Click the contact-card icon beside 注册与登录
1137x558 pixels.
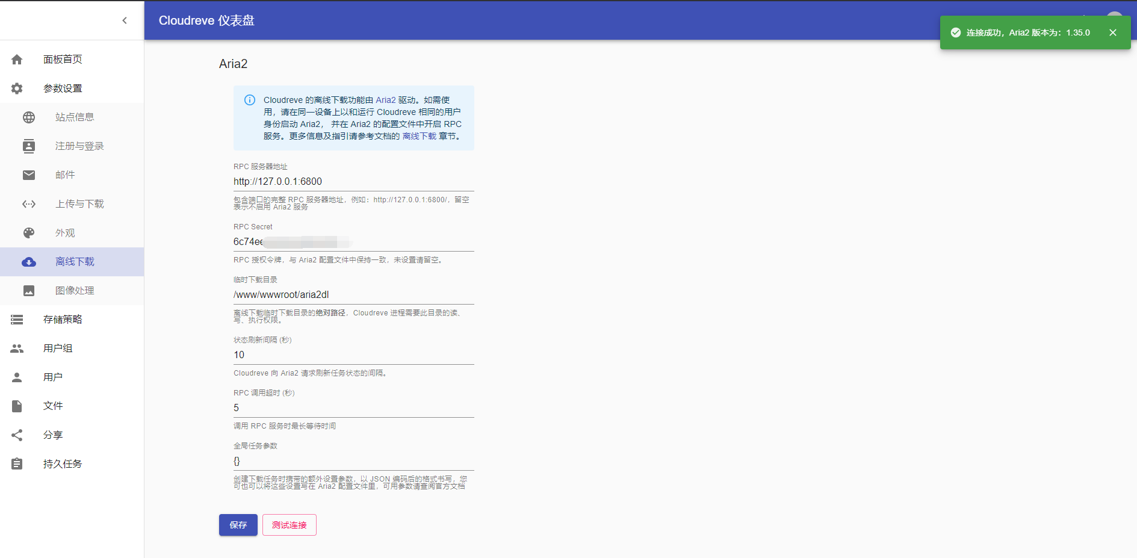pyautogui.click(x=29, y=146)
